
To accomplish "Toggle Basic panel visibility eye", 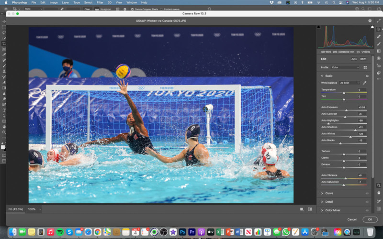I will click(x=367, y=76).
